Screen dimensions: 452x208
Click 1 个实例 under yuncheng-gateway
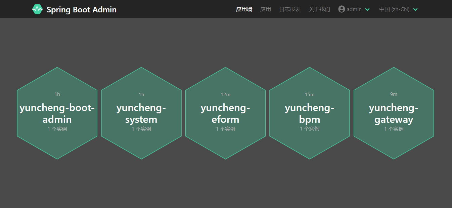[394, 129]
